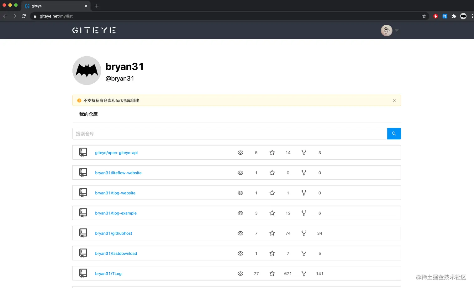The image size is (474, 288).
Task: Click star icon in tlog-website row
Action: pyautogui.click(x=272, y=193)
